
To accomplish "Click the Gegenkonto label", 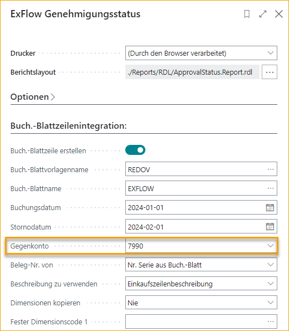I will (x=30, y=246).
